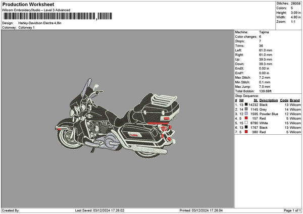Viewport: 303px width, 214px height.
Task: Click the Zoom value '1:1'
Action: click(293, 22)
